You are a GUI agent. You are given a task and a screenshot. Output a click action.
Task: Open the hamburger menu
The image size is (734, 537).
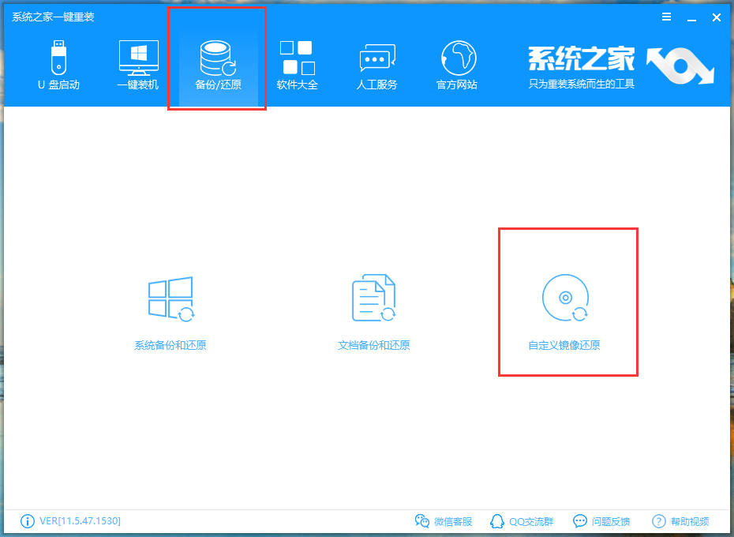click(666, 17)
